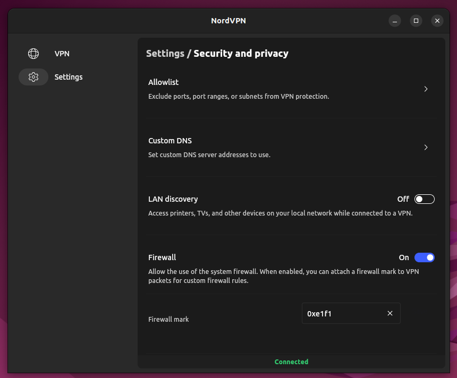The width and height of the screenshot is (457, 378).
Task: Select the VPN label in the sidebar
Action: (62, 54)
